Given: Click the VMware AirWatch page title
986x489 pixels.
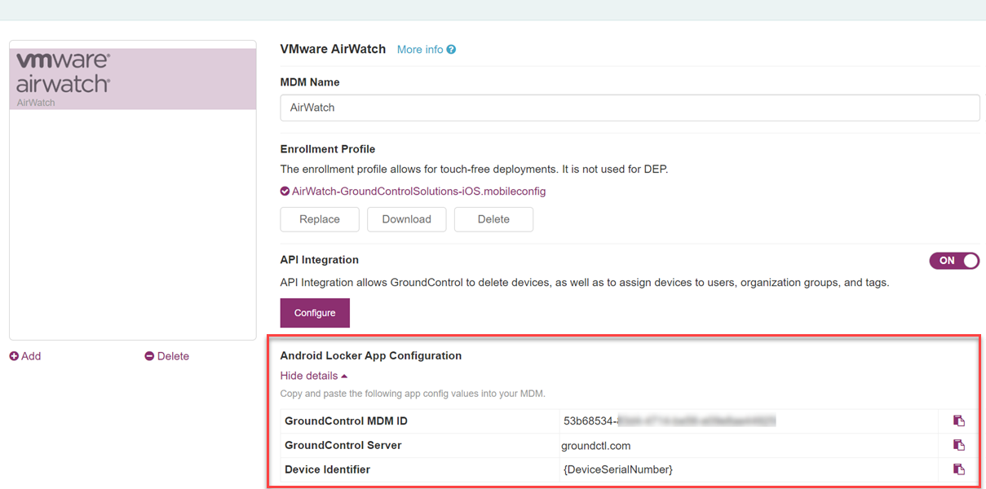Looking at the screenshot, I should click(x=333, y=49).
